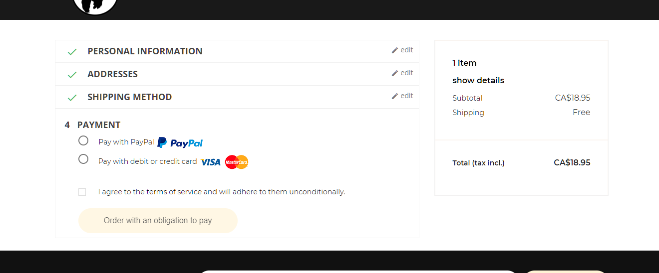Image resolution: width=659 pixels, height=273 pixels.
Task: Click the PayPal logo
Action: pyautogui.click(x=180, y=143)
